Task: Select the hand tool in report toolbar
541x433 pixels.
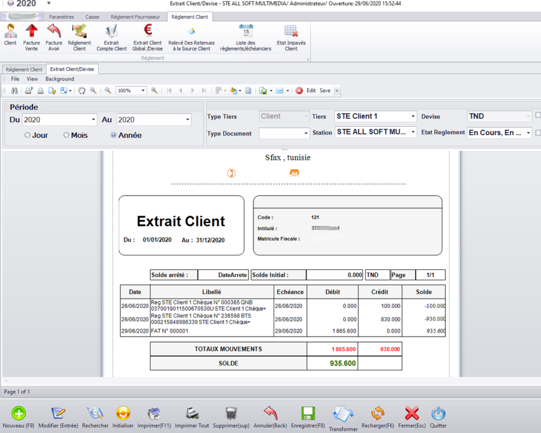Action: click(x=81, y=91)
